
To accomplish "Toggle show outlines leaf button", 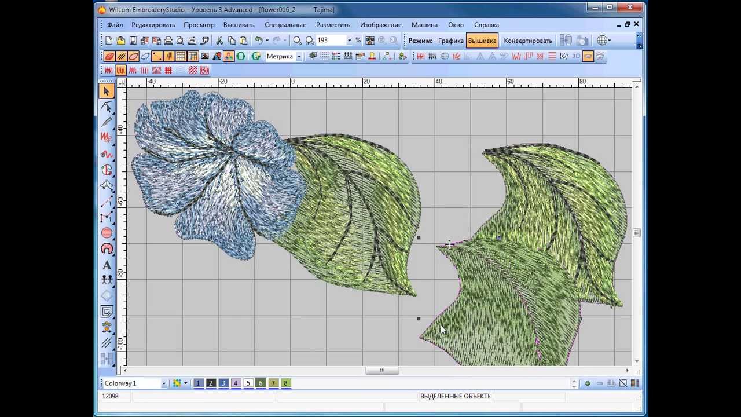I will (133, 56).
